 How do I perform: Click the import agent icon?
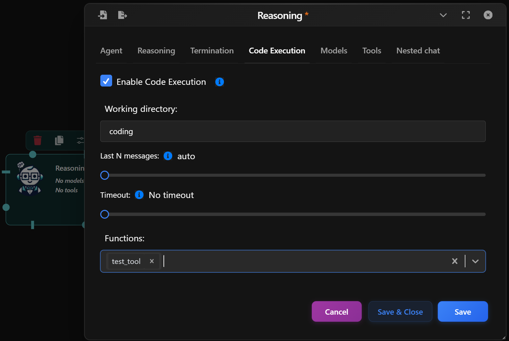click(103, 15)
